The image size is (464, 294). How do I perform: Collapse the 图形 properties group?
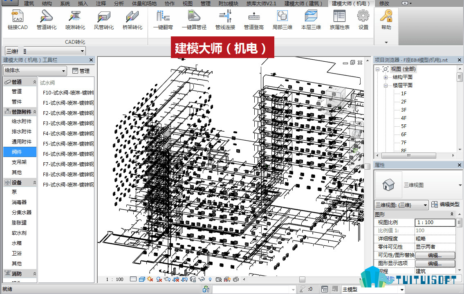[452, 214]
